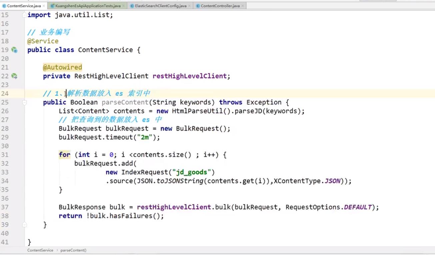Close the ContentController.java tab
Image resolution: width=435 pixels, height=255 pixels.
click(x=242, y=6)
